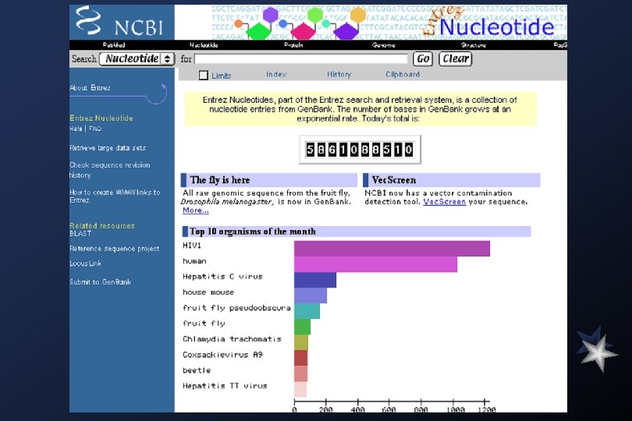The height and width of the screenshot is (421, 632).
Task: Select 'Hepatitis TT virus' label
Action: coord(225,386)
